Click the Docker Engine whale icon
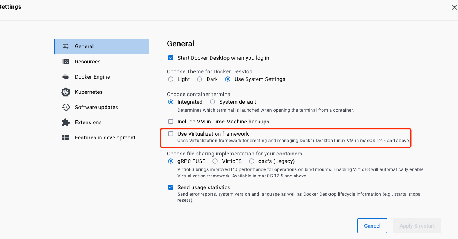The image size is (458, 239). click(66, 77)
